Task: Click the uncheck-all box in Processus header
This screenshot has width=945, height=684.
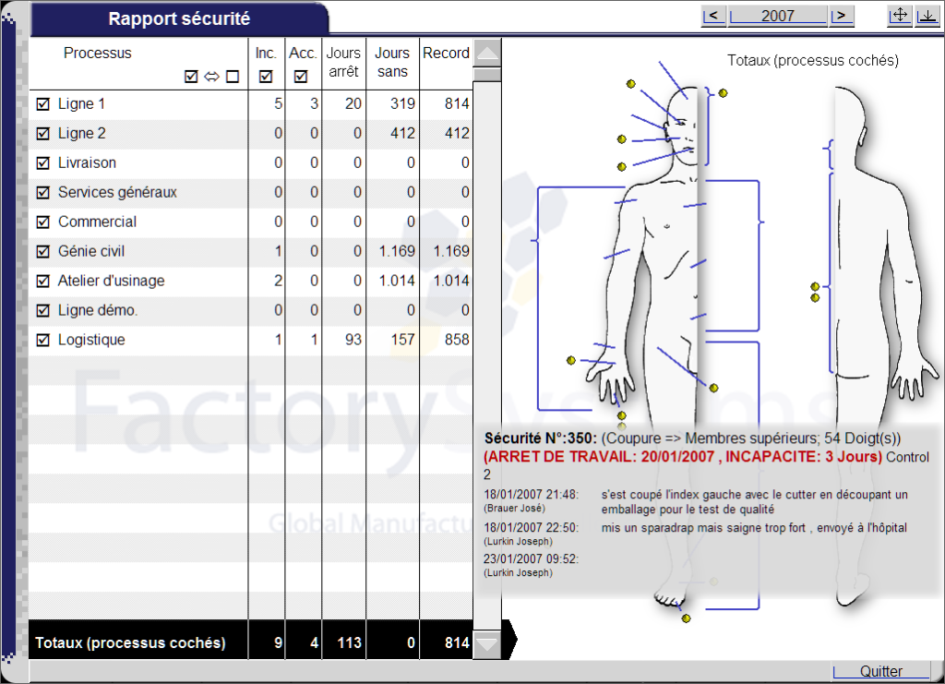Action: (x=233, y=77)
